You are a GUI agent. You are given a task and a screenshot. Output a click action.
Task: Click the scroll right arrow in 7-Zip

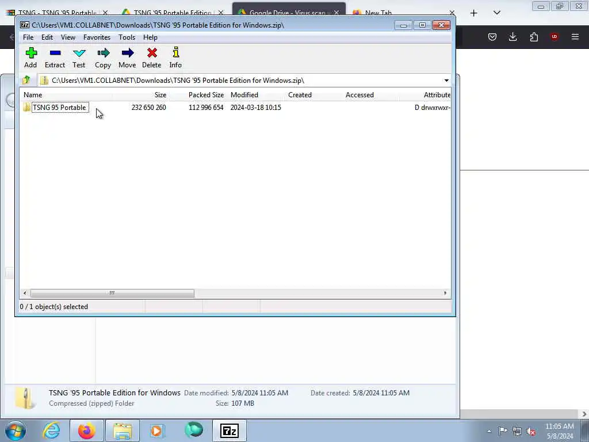(x=446, y=293)
